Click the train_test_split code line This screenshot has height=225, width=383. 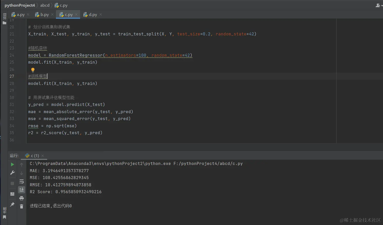coord(142,34)
